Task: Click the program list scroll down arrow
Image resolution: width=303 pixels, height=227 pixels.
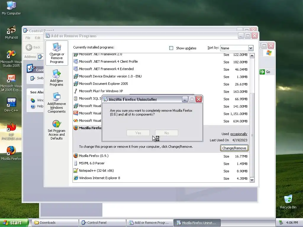Action: (252, 180)
